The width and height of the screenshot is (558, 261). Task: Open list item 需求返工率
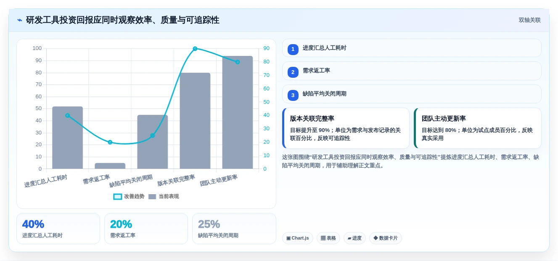(x=412, y=71)
